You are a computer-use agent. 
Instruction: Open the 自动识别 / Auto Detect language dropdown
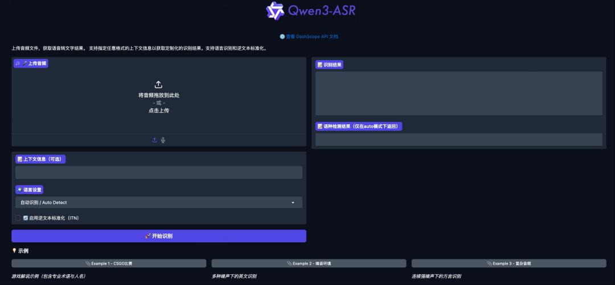(154, 203)
